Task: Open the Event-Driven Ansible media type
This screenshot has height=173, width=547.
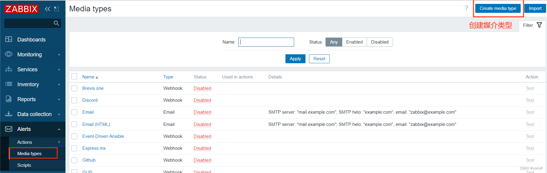Action: point(103,136)
